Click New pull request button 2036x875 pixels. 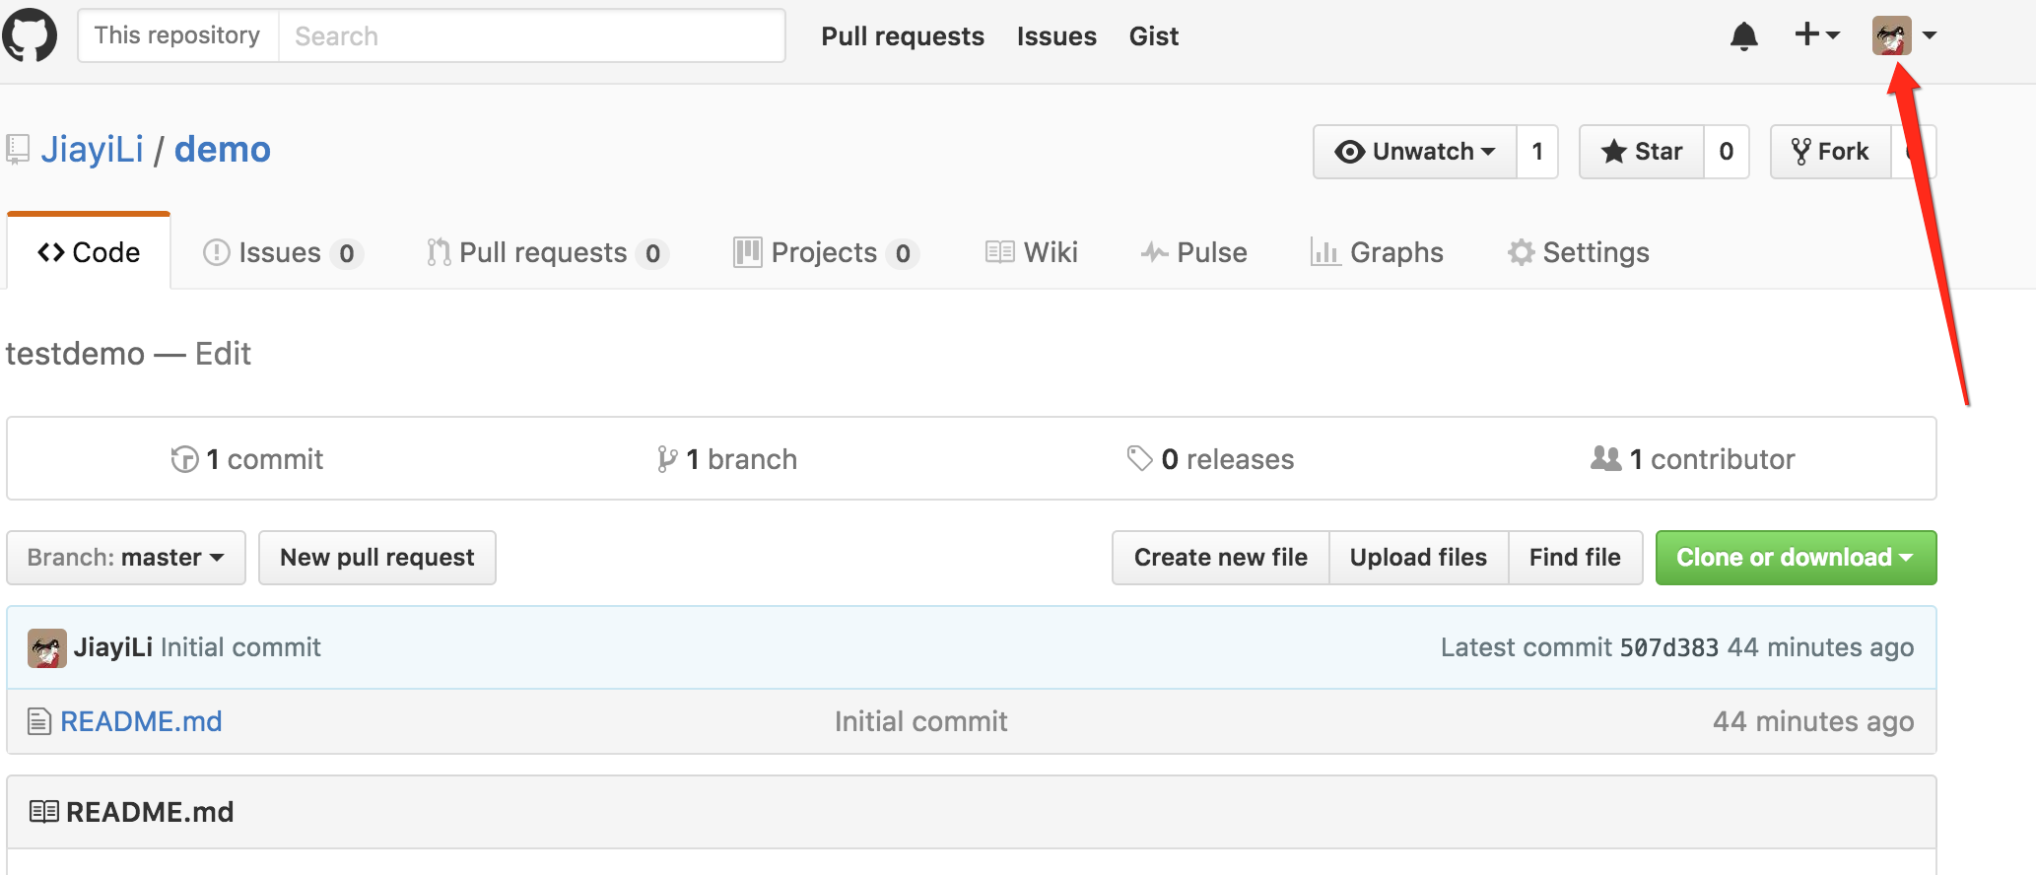[x=377, y=558]
